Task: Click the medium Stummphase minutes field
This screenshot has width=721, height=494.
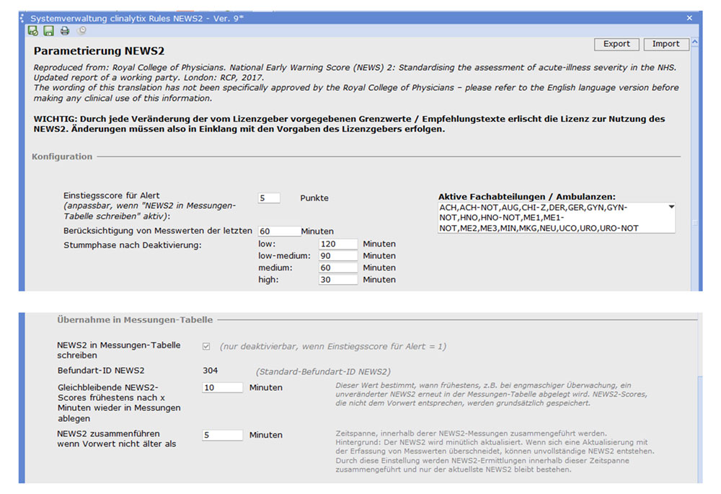Action: [x=338, y=268]
